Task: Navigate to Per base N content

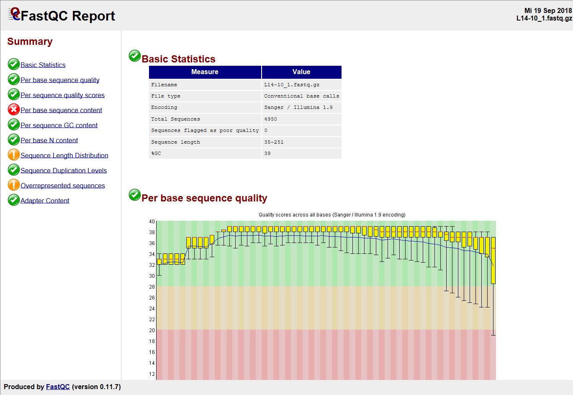Action: click(x=49, y=140)
